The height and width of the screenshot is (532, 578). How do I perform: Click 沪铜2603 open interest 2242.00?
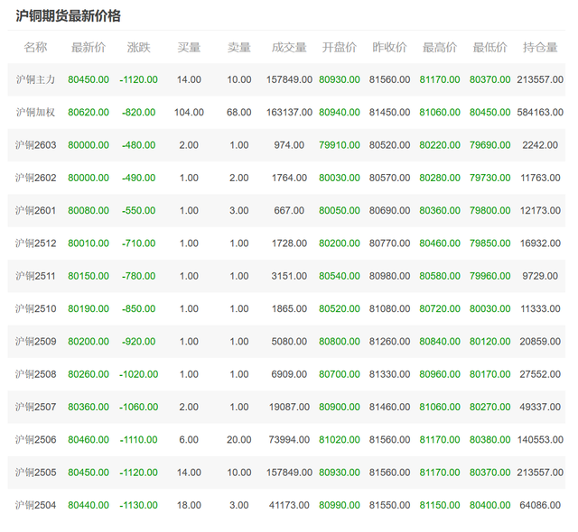[540, 145]
